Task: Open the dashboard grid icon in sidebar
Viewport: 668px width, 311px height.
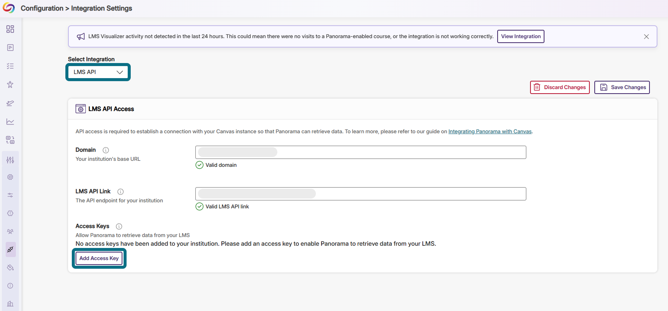Action: tap(10, 29)
